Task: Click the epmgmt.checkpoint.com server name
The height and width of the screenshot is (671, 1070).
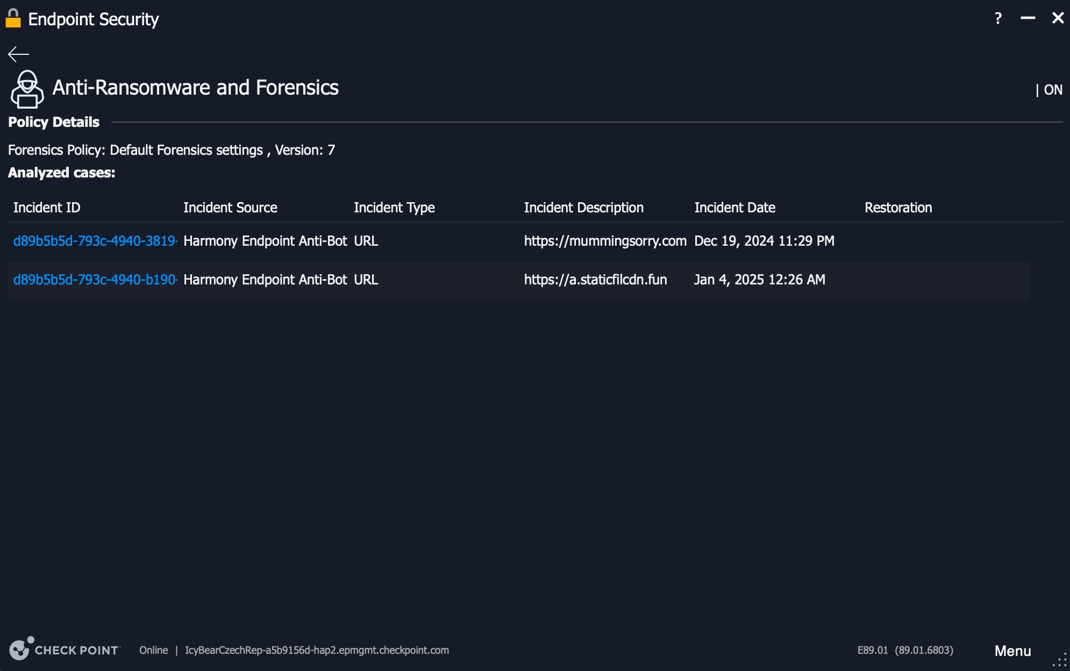Action: click(x=317, y=650)
